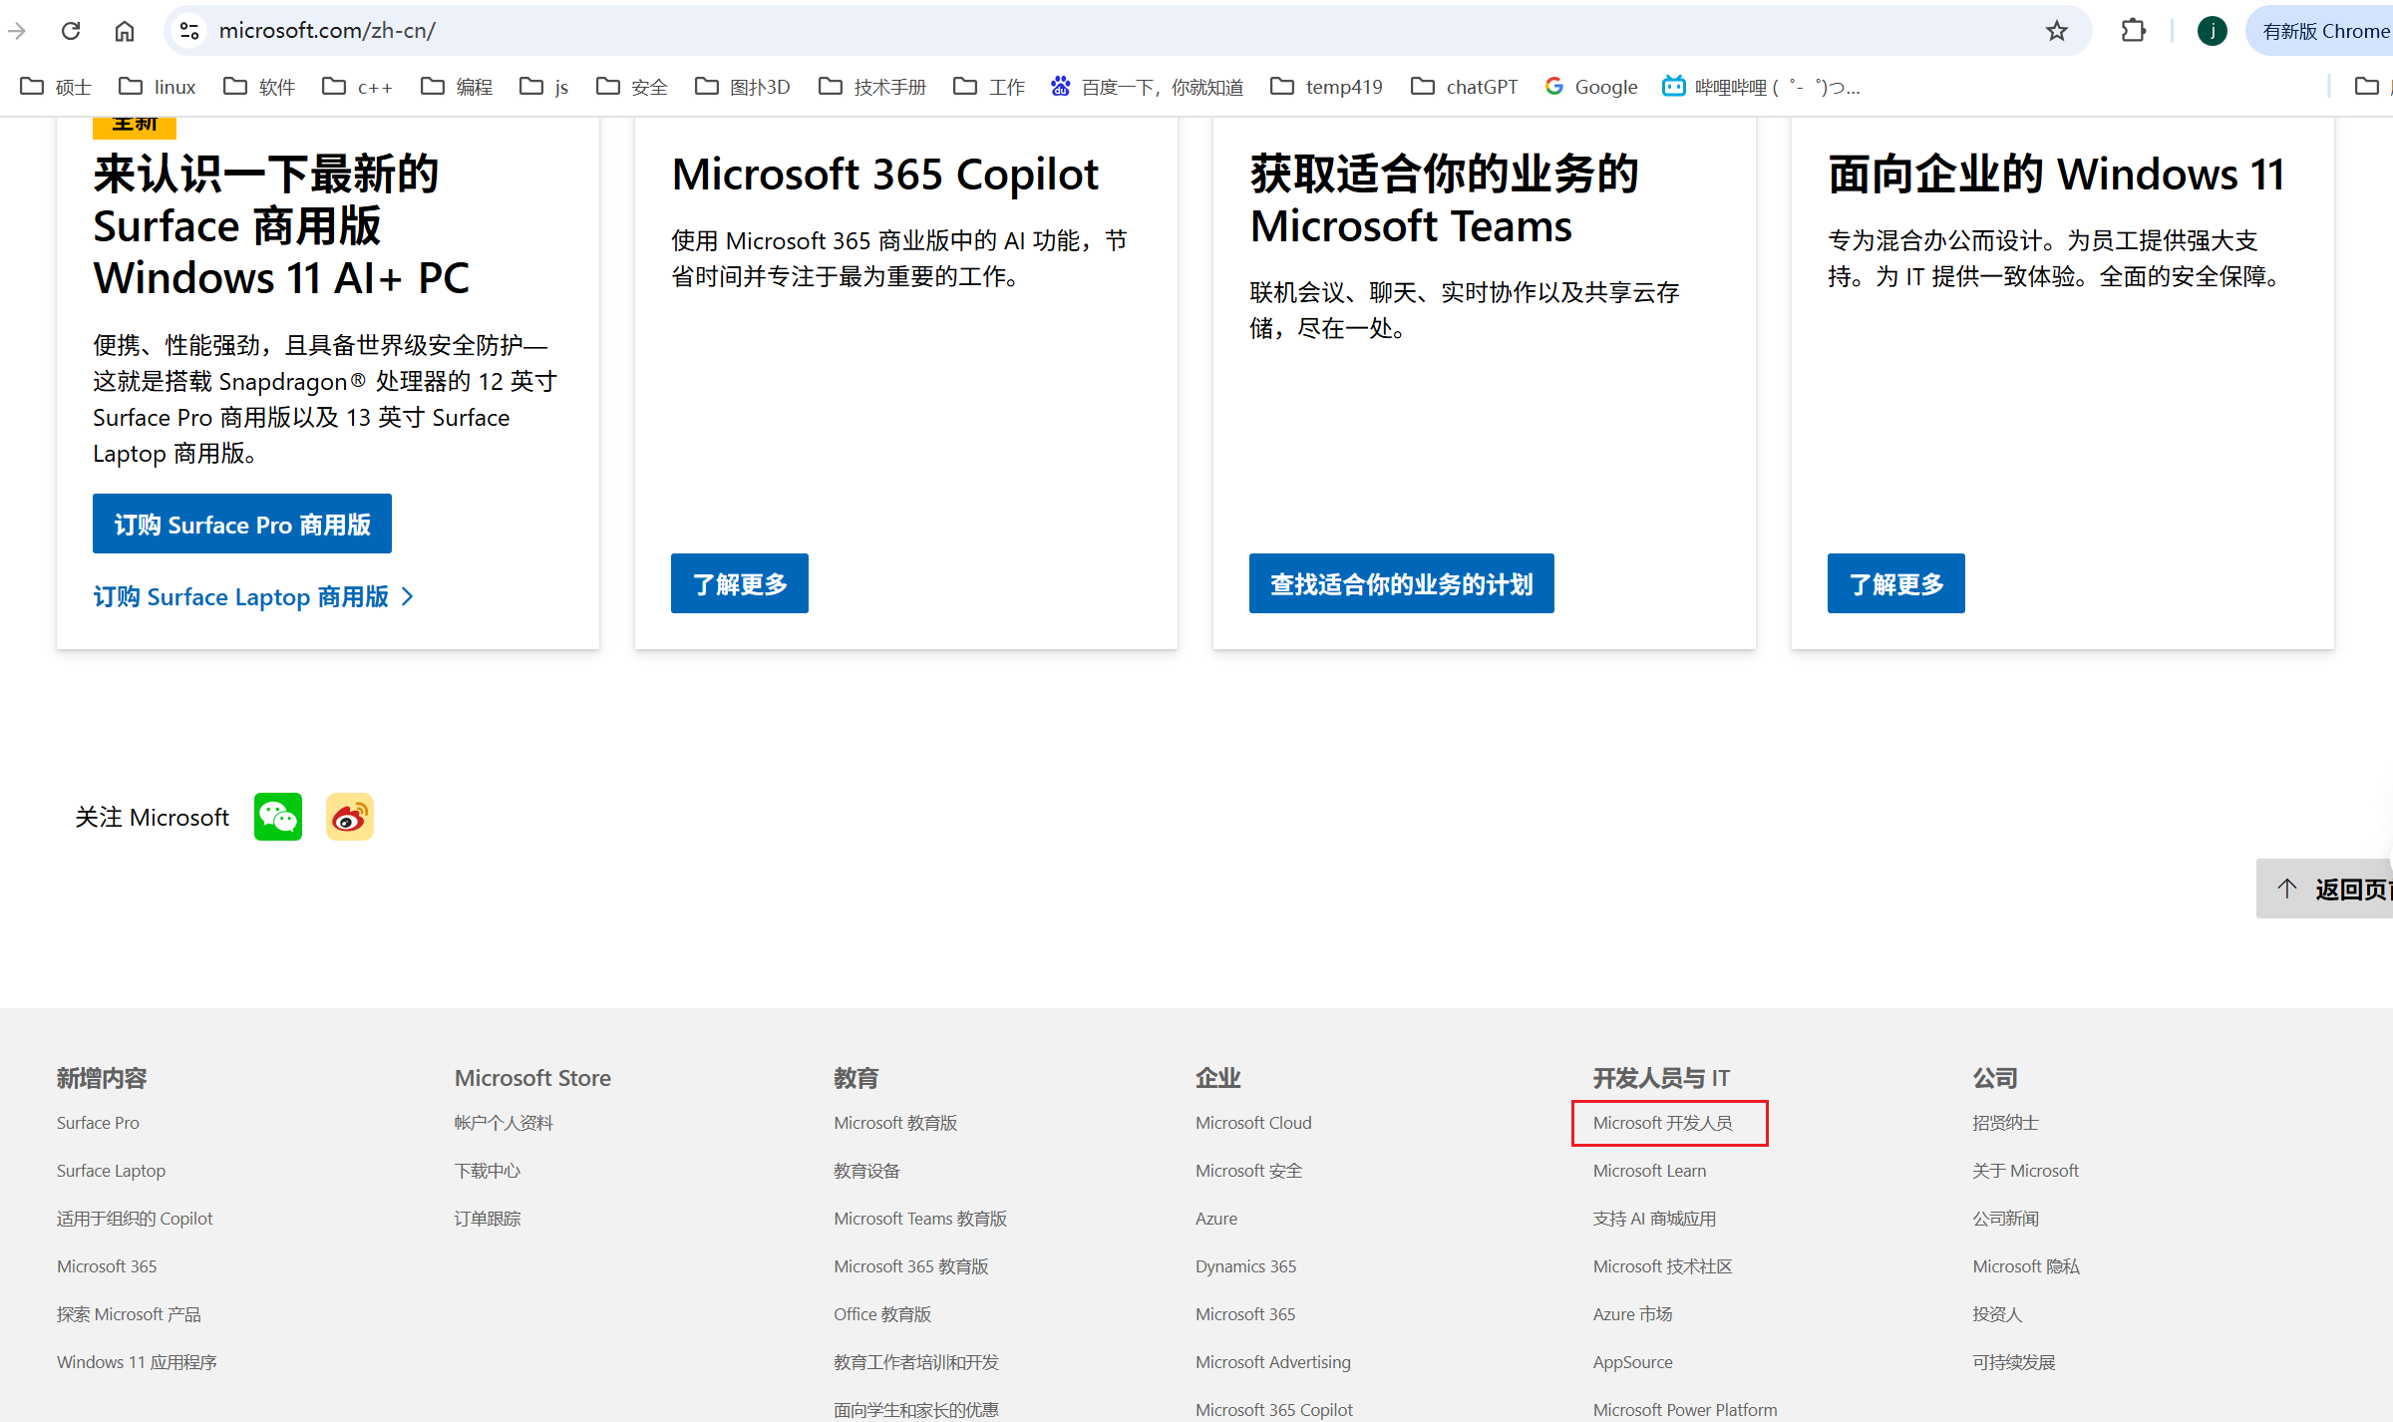2393x1422 pixels.
Task: View site information icon in address bar
Action: (x=189, y=31)
